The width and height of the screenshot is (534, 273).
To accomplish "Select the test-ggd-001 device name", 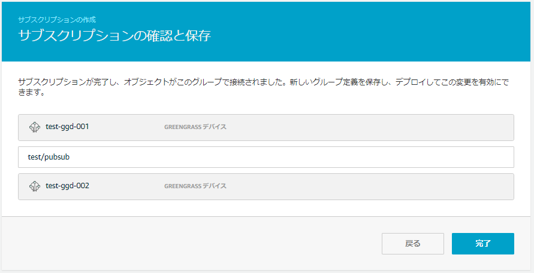I will pyautogui.click(x=67, y=127).
